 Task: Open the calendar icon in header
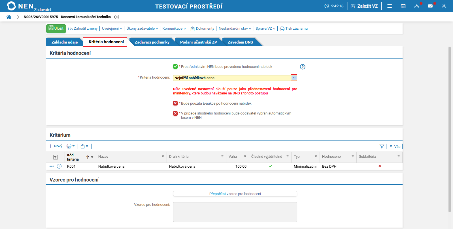[x=403, y=6]
